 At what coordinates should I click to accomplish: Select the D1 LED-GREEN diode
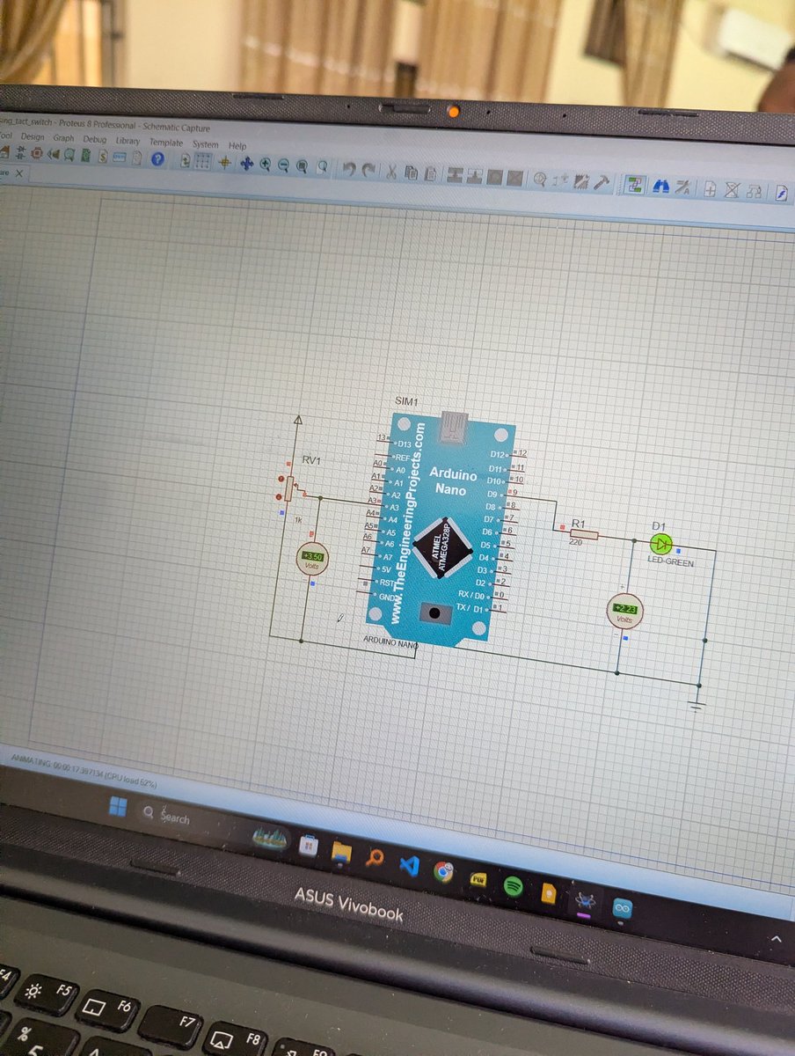(x=661, y=543)
